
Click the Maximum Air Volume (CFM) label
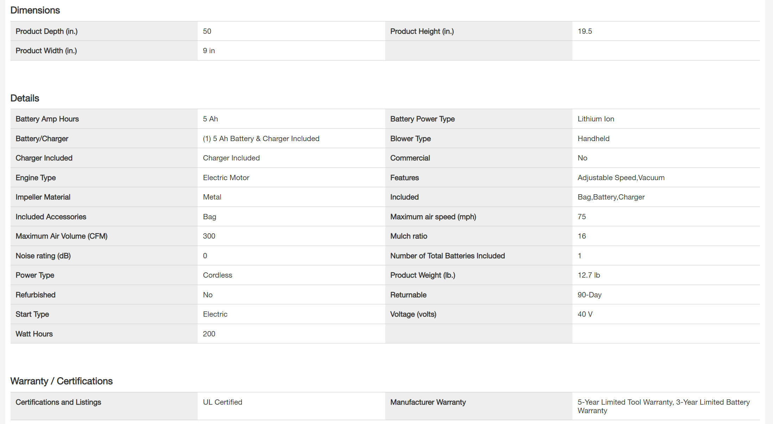(x=62, y=236)
